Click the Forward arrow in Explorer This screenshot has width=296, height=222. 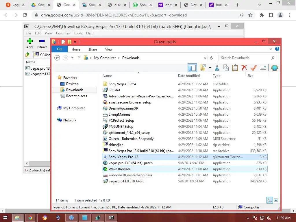(x=65, y=58)
